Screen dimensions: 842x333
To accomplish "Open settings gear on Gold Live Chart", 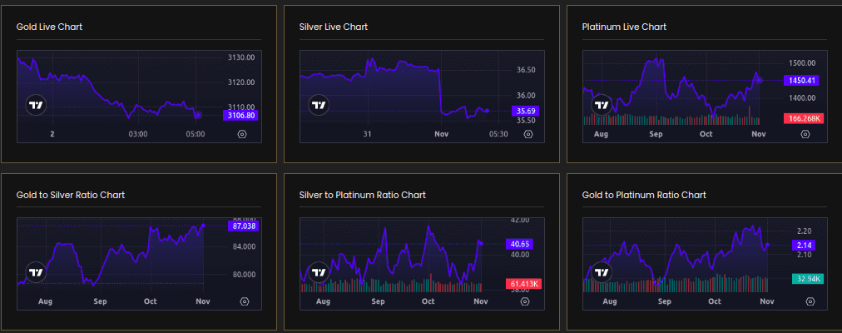I will point(242,134).
